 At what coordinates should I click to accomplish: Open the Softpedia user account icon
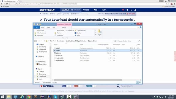click(x=135, y=10)
